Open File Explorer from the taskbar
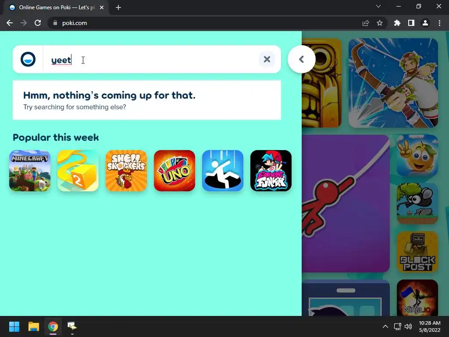This screenshot has height=337, width=449. pos(33,326)
